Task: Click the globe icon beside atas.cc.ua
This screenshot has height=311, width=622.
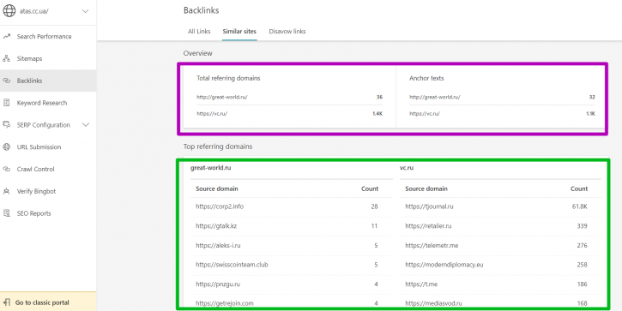Action: pos(9,11)
